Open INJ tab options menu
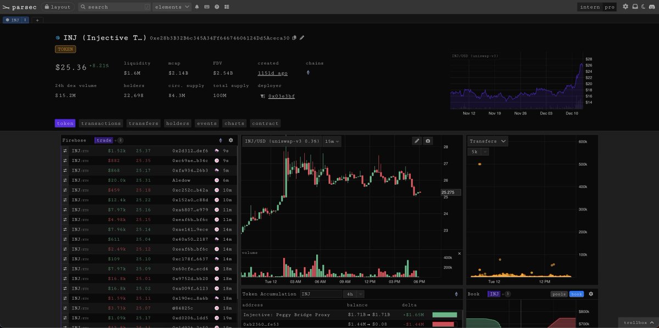Image resolution: width=659 pixels, height=328 pixels. (x=25, y=20)
